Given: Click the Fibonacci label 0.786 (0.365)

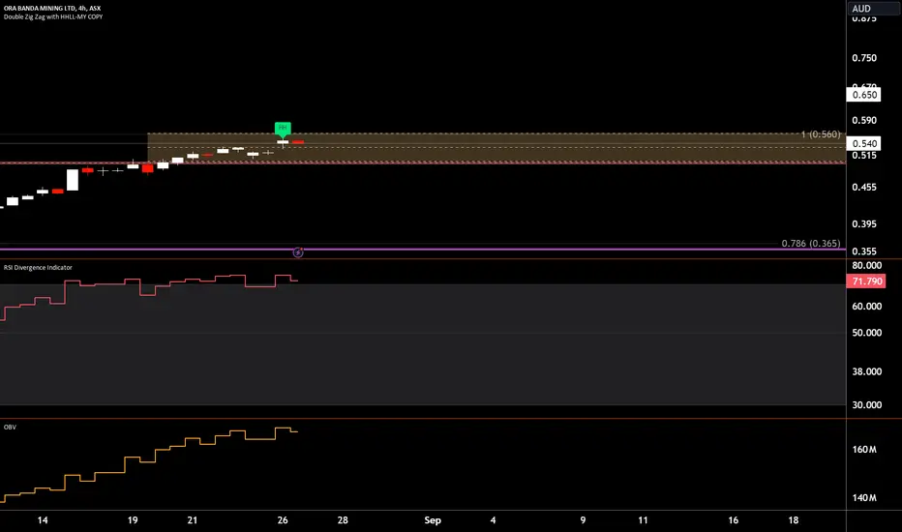Looking at the screenshot, I should coord(810,244).
